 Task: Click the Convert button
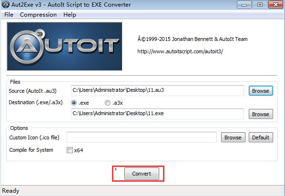point(142,174)
